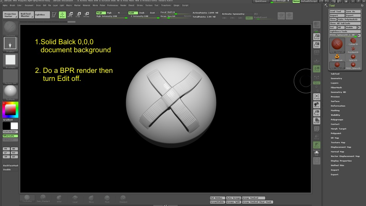Select the large PM3D_Sphere3D tool thumbnail
This screenshot has width=366, height=206.
pos(337,45)
